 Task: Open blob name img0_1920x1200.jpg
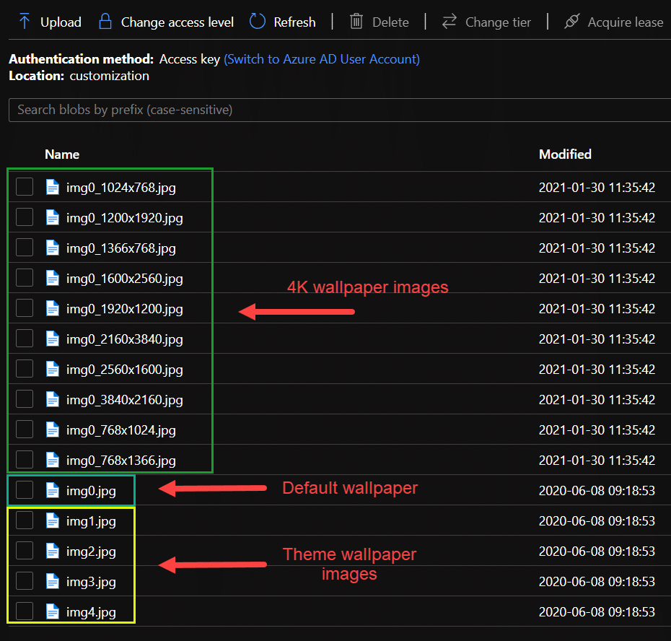(x=125, y=309)
